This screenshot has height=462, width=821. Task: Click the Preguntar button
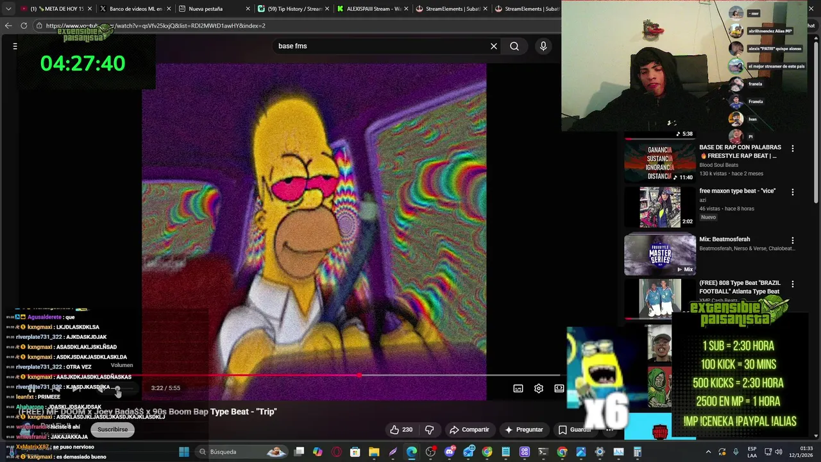click(x=524, y=430)
